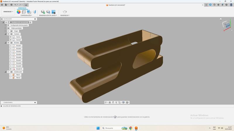Collapse the Bocetos folder
The width and height of the screenshot is (234, 131).
tap(5, 43)
